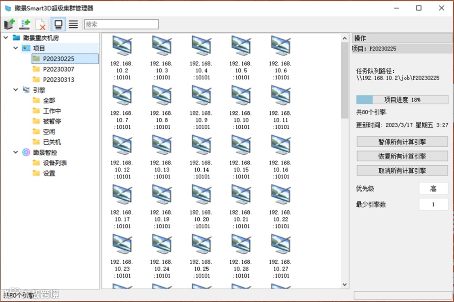Click 恢复所有计算引擎 button
Viewport: 454px width, 302px height.
point(402,156)
